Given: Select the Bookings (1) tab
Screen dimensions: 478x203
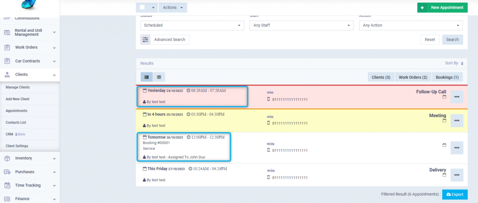Looking at the screenshot, I should point(447,77).
